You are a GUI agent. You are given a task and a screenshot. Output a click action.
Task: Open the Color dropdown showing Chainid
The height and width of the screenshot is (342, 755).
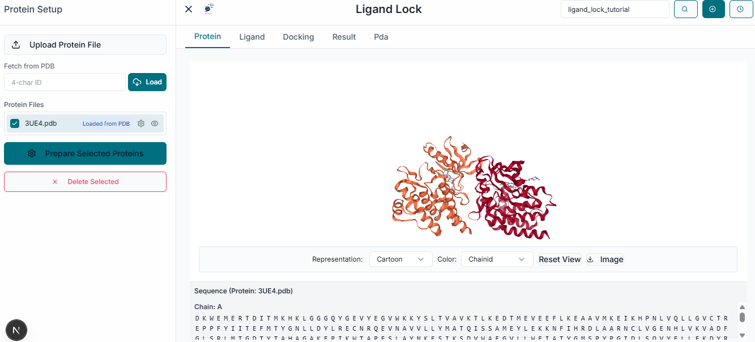[x=497, y=259]
